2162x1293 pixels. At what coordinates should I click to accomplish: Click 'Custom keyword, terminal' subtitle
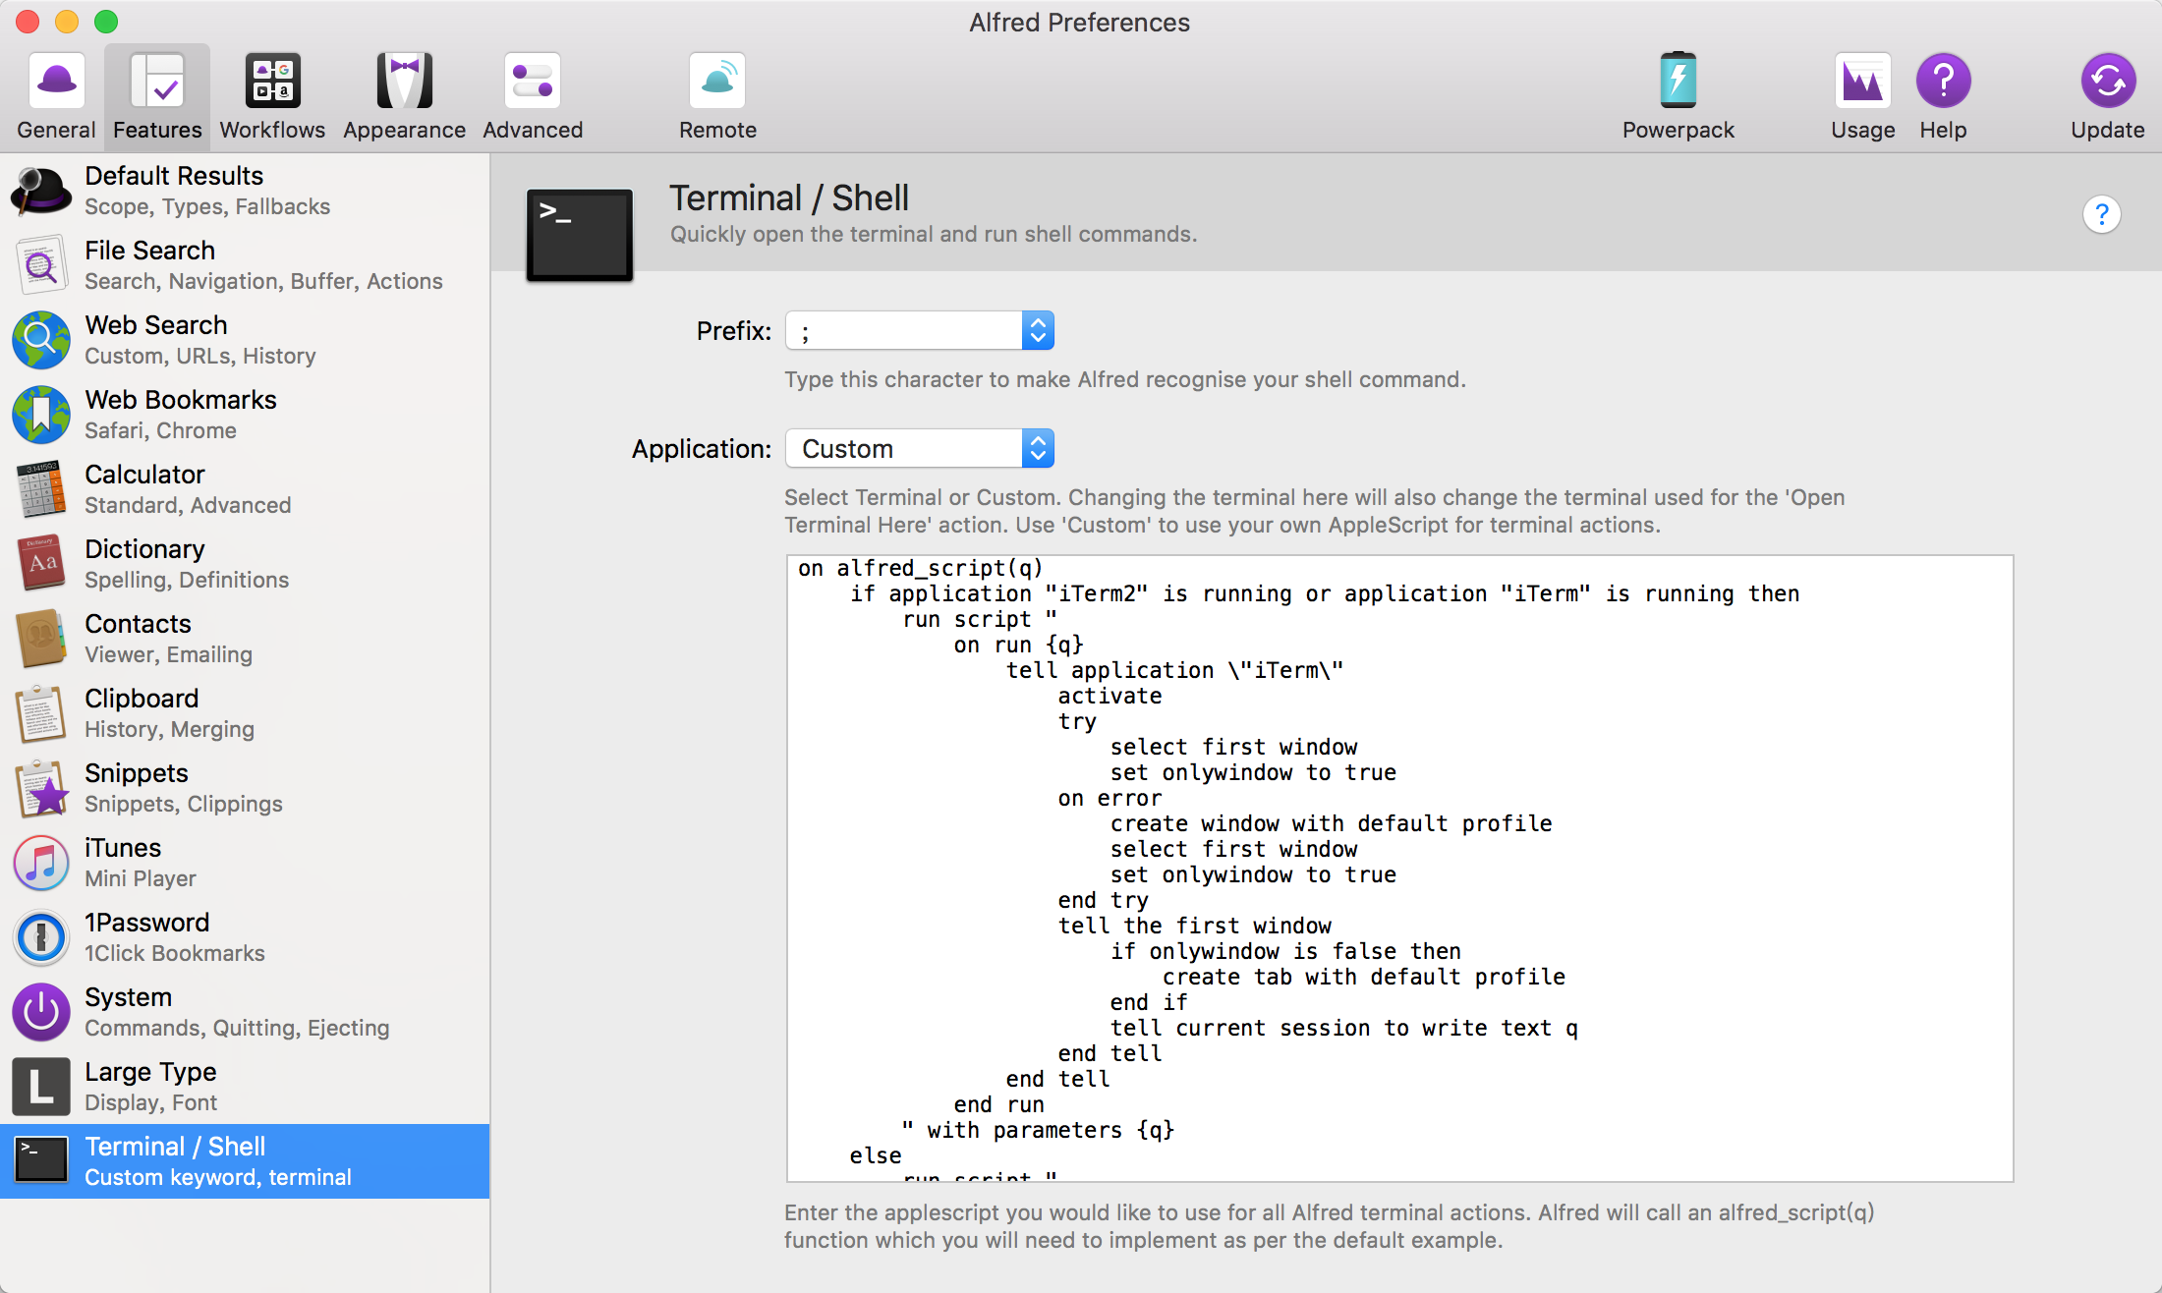coord(218,1178)
